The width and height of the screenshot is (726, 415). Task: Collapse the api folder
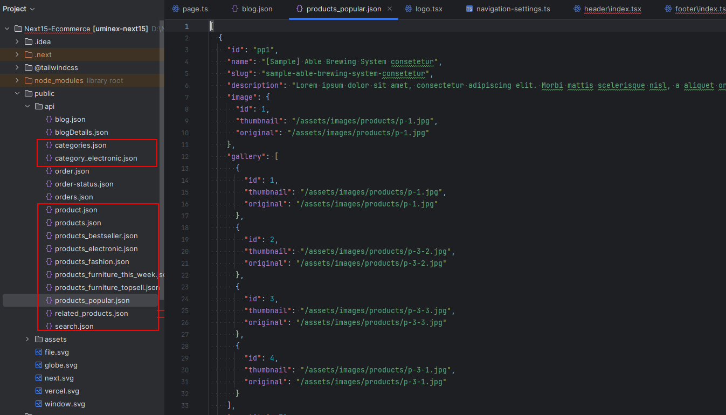(27, 106)
